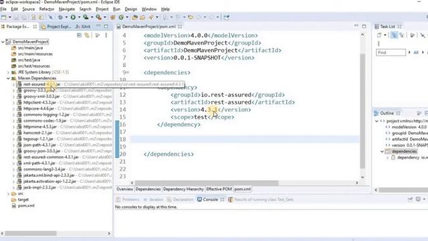Switch to the JUnit tab

pos(83,27)
